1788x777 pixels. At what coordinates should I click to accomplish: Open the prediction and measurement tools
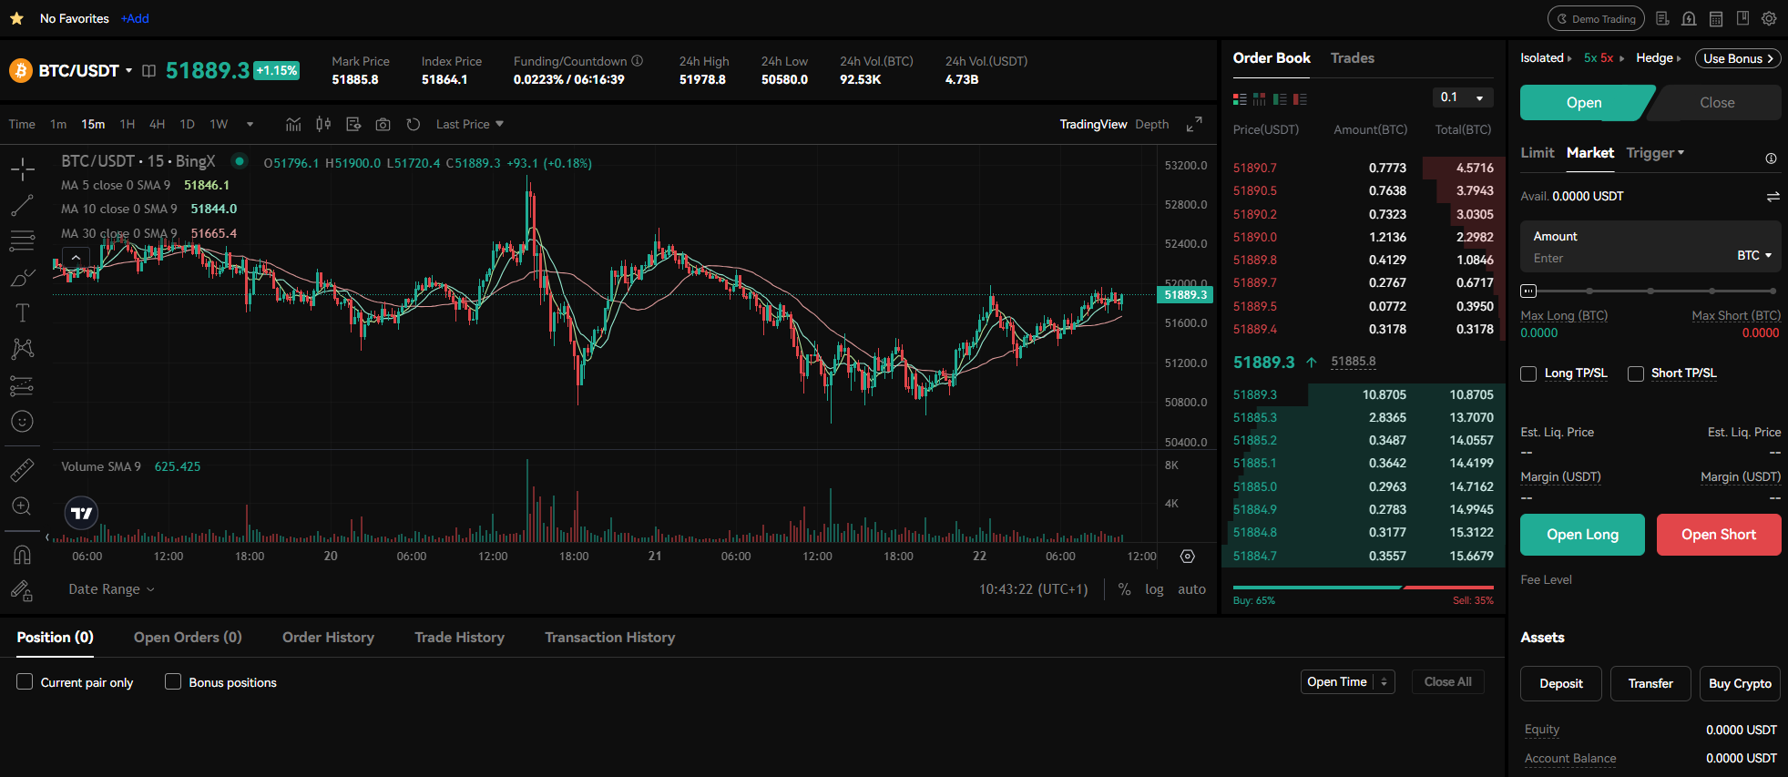pos(23,385)
